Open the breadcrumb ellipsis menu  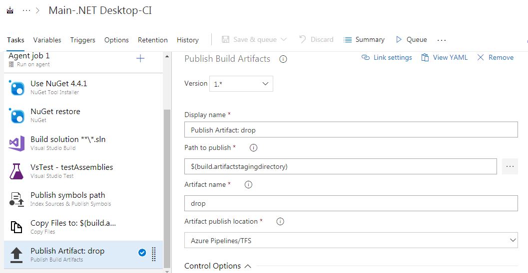click(x=26, y=10)
